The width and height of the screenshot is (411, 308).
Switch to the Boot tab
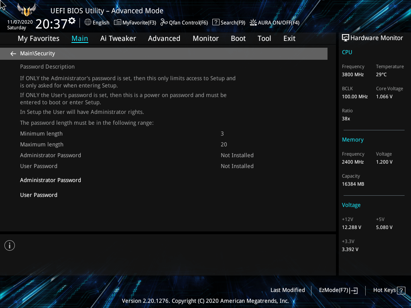pos(238,38)
